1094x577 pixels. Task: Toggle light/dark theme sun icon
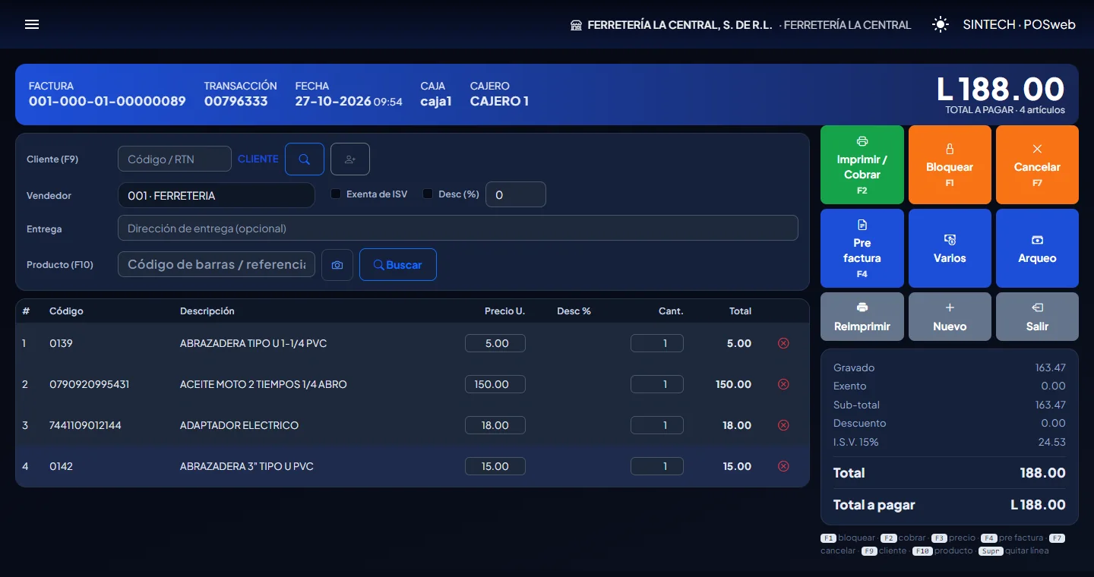[x=941, y=24]
